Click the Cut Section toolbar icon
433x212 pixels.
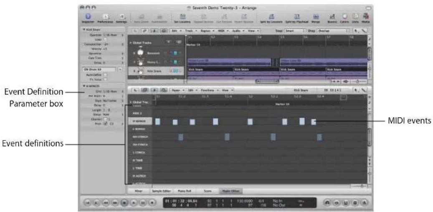[224, 17]
